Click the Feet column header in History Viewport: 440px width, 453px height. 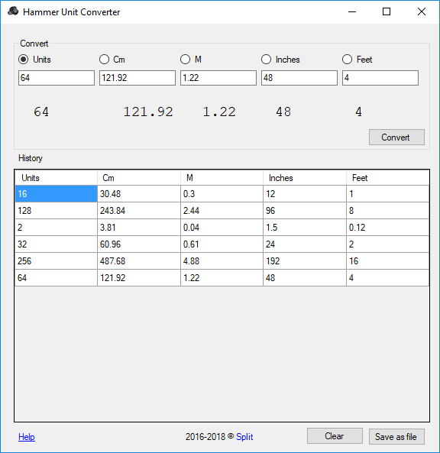pyautogui.click(x=388, y=178)
